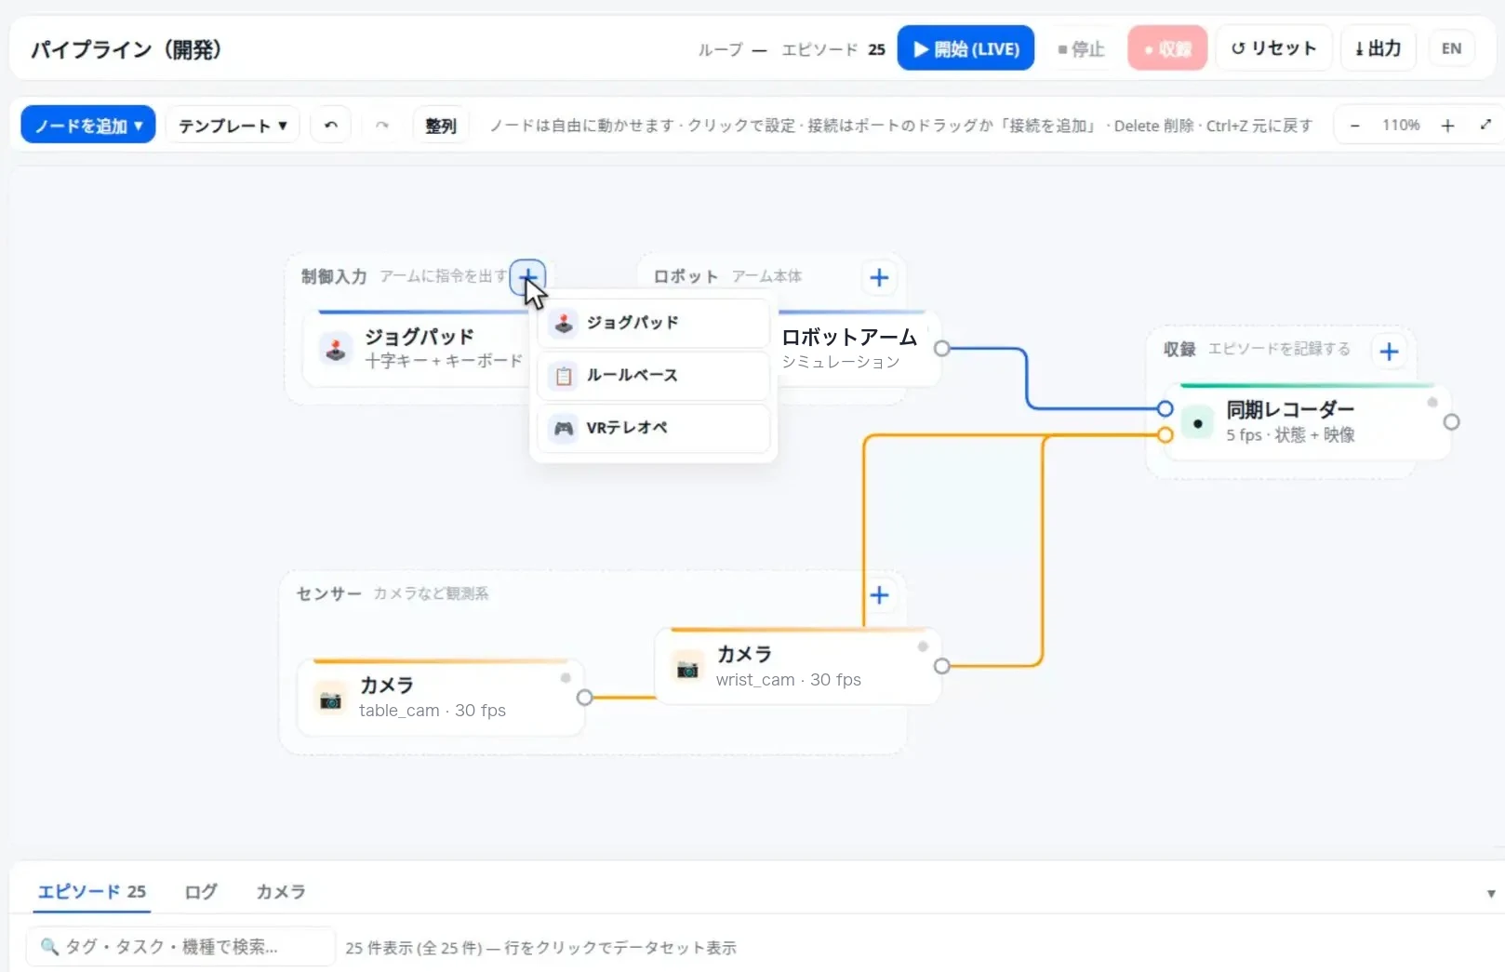The image size is (1505, 972).
Task: Click the wrist_cam camera icon
Action: (687, 669)
